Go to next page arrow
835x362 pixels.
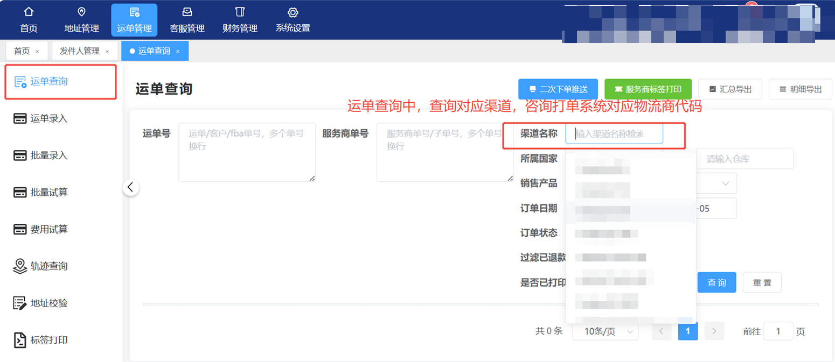pos(715,331)
